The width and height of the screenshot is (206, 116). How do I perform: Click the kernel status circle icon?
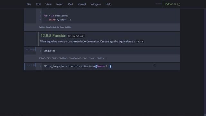point(179,5)
